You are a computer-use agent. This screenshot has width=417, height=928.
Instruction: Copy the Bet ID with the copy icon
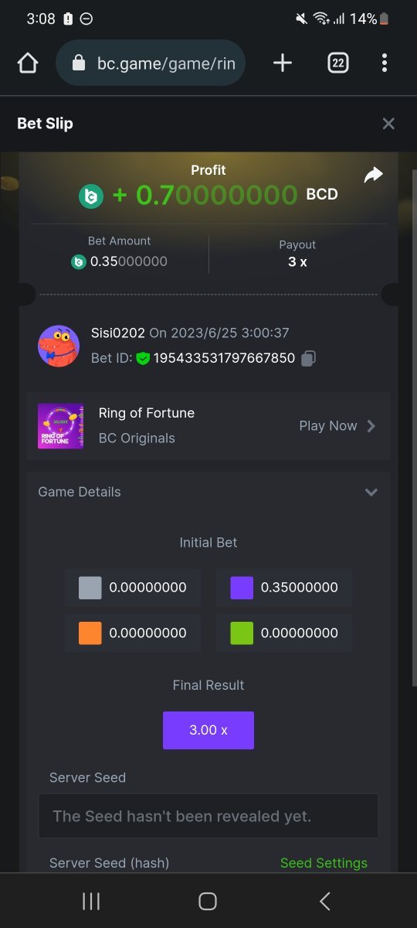click(308, 358)
